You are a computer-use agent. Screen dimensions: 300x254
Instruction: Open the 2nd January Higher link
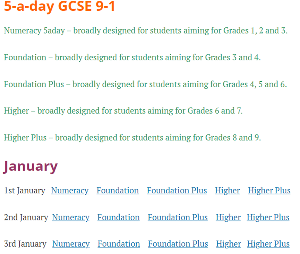[x=228, y=218]
